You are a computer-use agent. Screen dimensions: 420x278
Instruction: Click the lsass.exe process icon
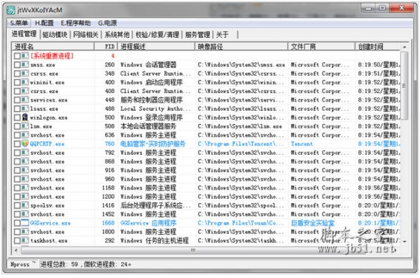(x=25, y=109)
